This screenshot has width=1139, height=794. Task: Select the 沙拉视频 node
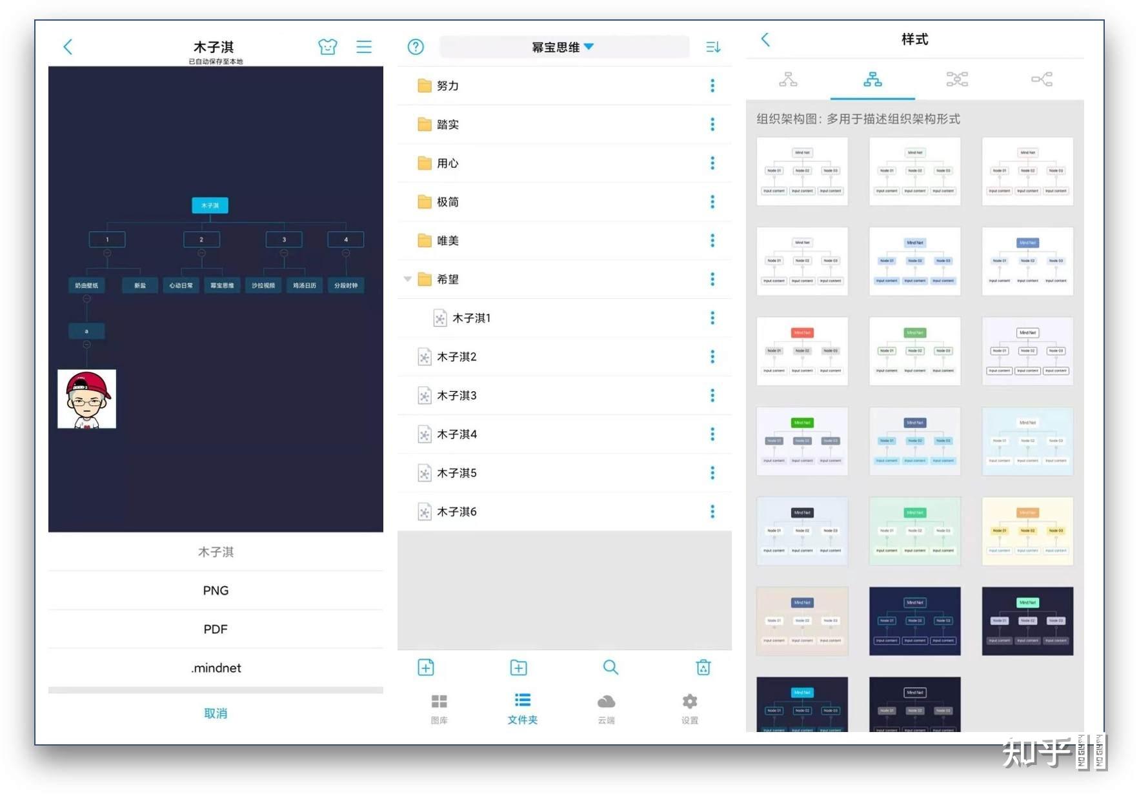coord(263,285)
